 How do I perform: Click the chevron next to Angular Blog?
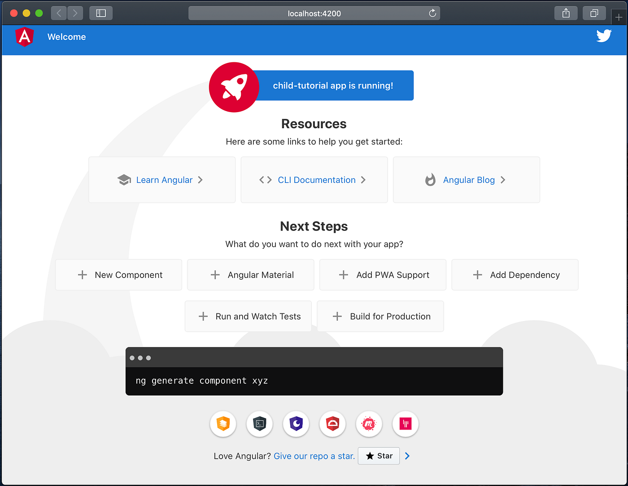pos(503,180)
